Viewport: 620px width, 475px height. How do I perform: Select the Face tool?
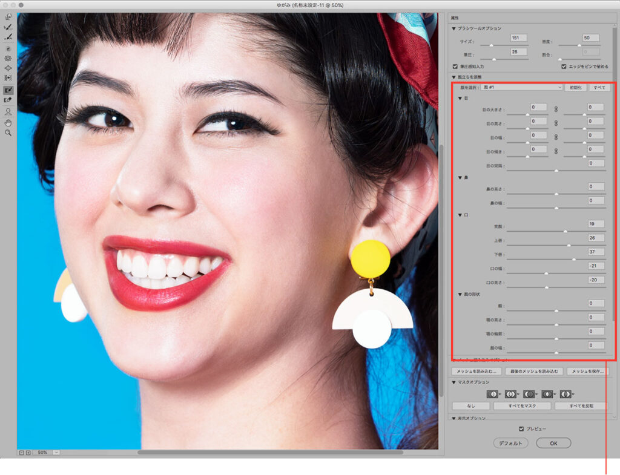click(8, 111)
